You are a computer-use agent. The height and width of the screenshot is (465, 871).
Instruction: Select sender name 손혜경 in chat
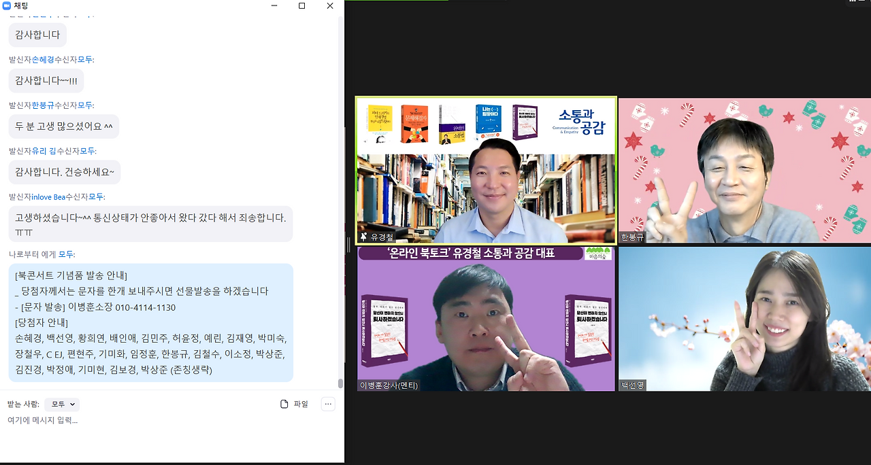[x=43, y=59]
